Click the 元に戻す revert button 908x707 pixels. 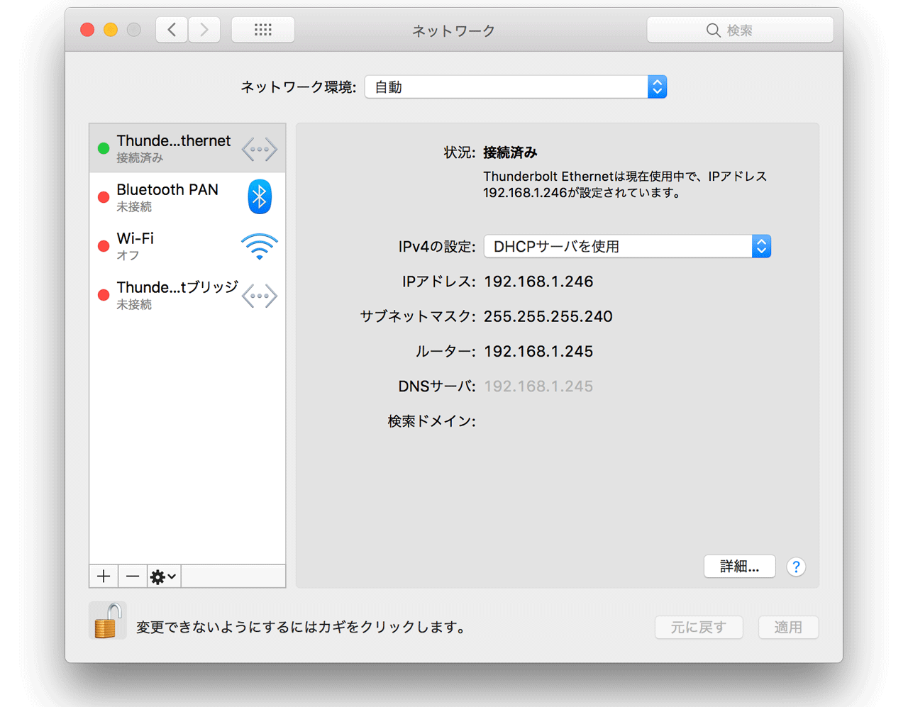point(699,627)
